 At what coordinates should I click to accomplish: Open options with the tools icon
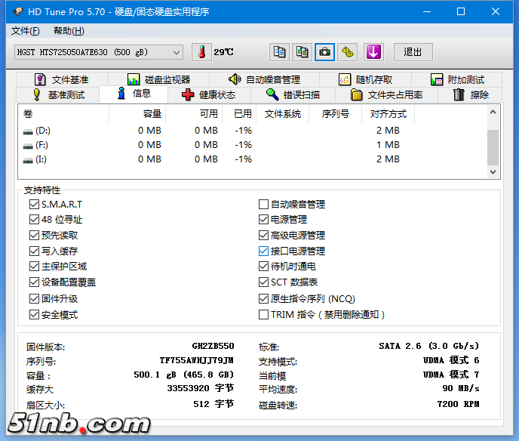pyautogui.click(x=347, y=52)
